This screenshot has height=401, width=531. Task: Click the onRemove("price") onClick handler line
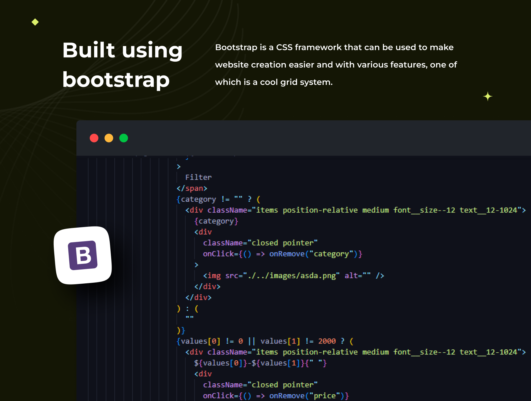(x=276, y=396)
